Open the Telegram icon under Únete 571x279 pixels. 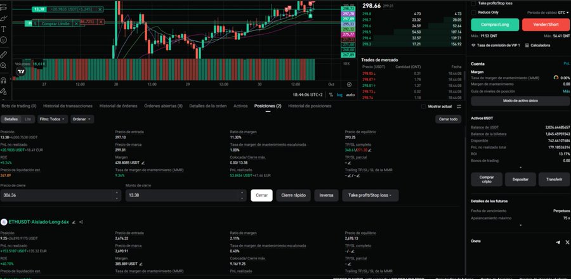558,242
